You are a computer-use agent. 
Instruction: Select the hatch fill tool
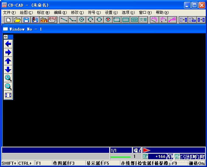(x=126, y=20)
